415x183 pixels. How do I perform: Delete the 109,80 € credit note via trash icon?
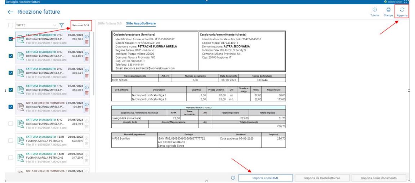[x=86, y=110]
